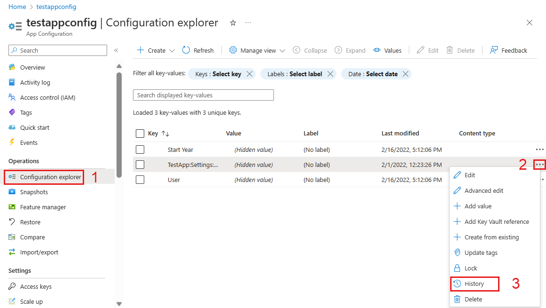The image size is (546, 308).
Task: Check the Start Year row checkbox
Action: click(x=140, y=150)
